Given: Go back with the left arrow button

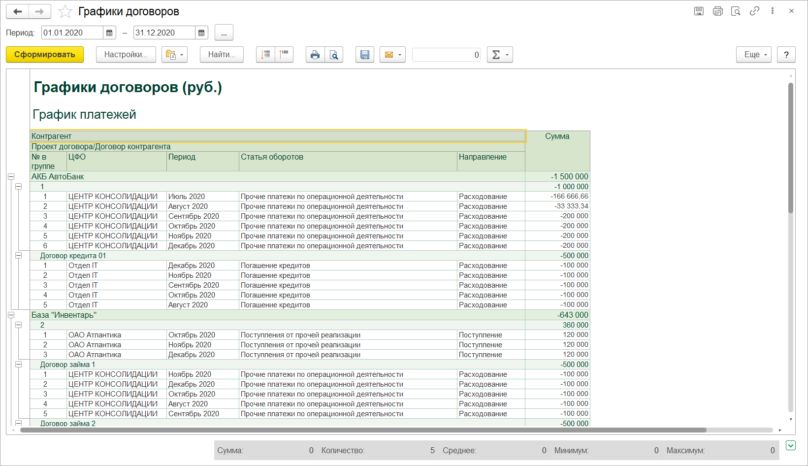Looking at the screenshot, I should coord(17,11).
